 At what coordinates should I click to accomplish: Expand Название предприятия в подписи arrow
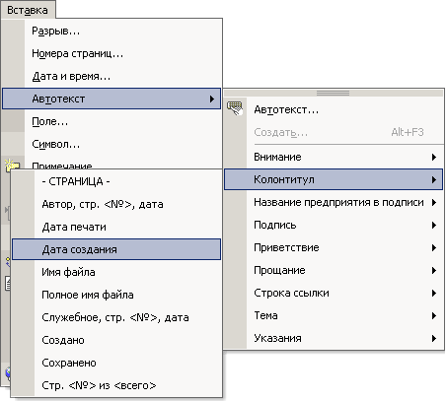coord(434,202)
